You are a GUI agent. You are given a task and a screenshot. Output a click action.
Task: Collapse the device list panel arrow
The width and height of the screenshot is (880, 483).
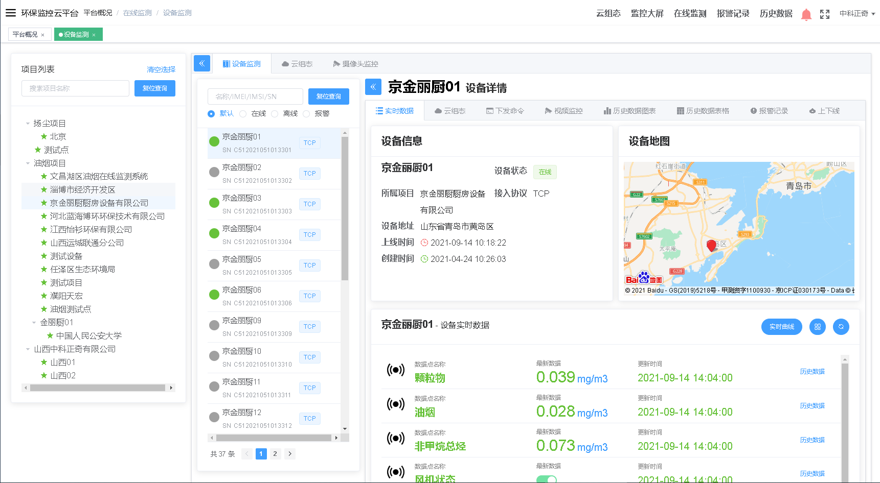(x=202, y=63)
